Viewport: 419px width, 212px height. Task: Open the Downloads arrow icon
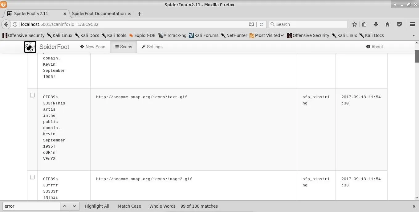click(x=376, y=24)
